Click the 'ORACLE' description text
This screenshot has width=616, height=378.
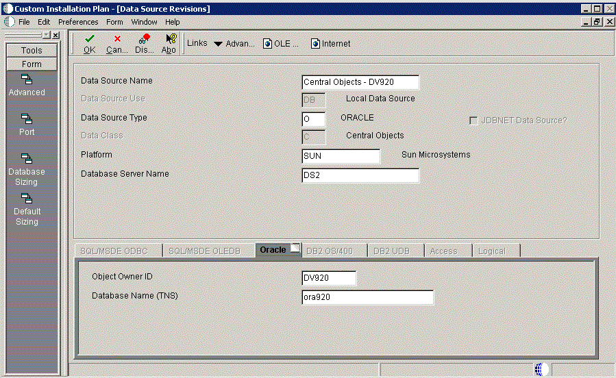[x=357, y=117]
